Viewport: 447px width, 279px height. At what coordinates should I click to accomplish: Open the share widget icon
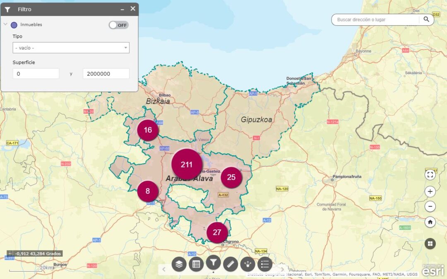pyautogui.click(x=248, y=264)
